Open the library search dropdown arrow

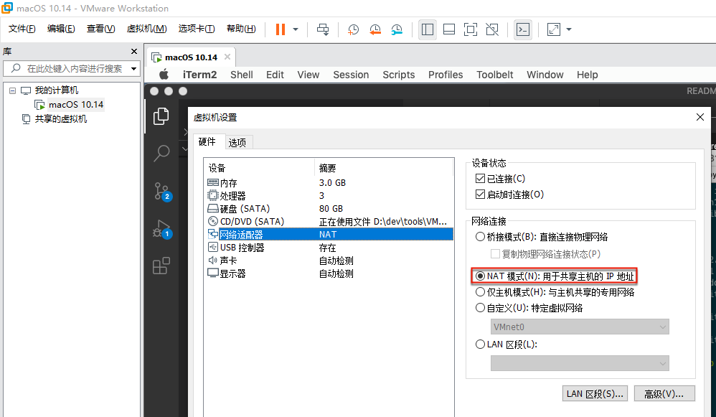(133, 69)
